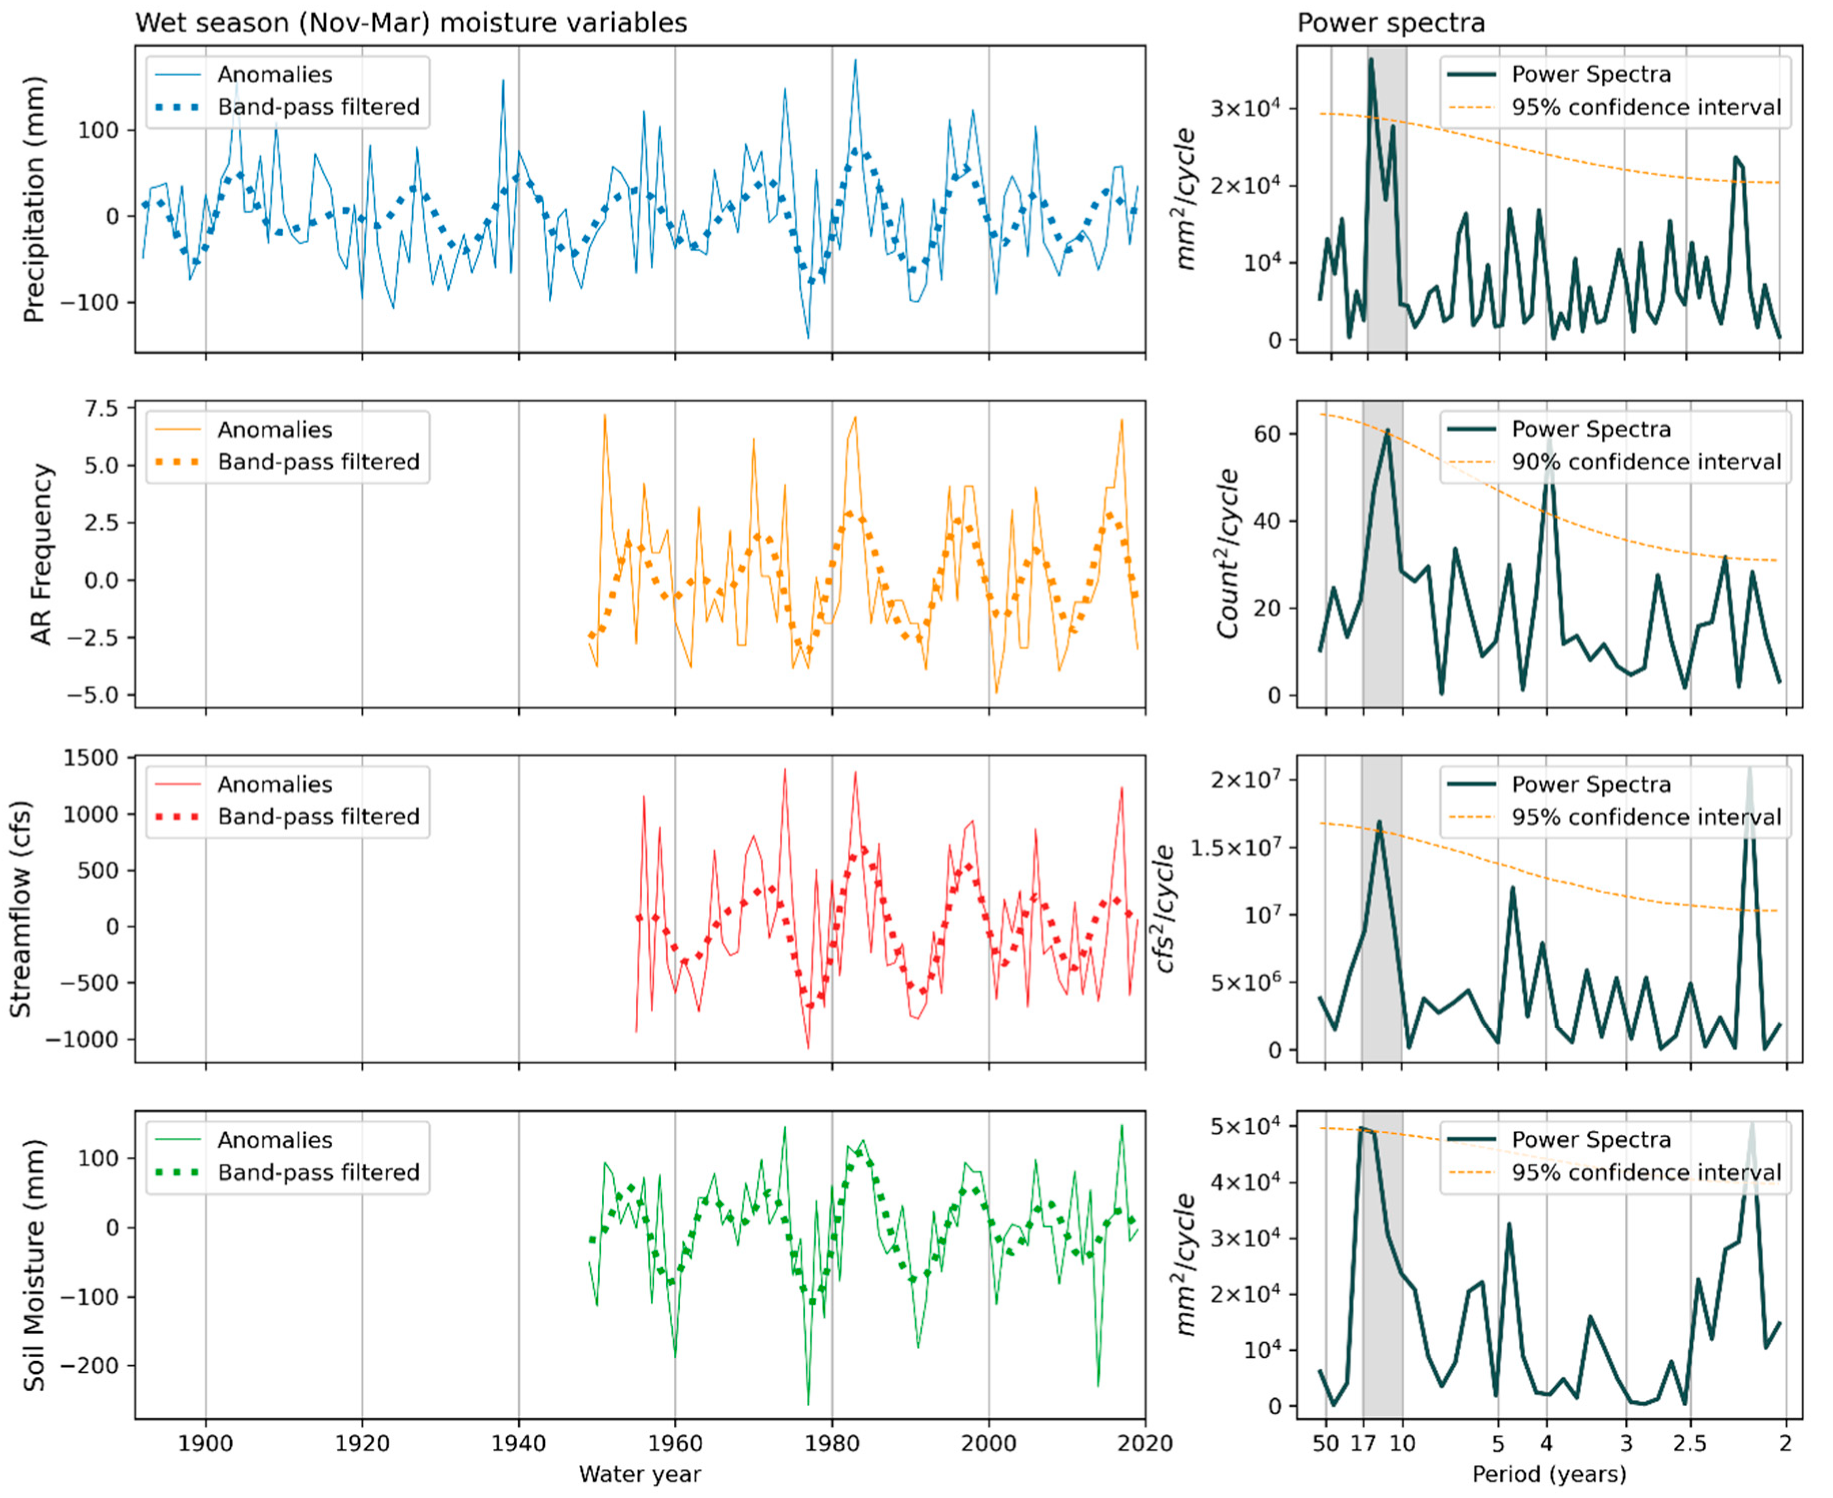Click the 'Power spectra' column title
This screenshot has width=1833, height=1498.
point(1390,23)
